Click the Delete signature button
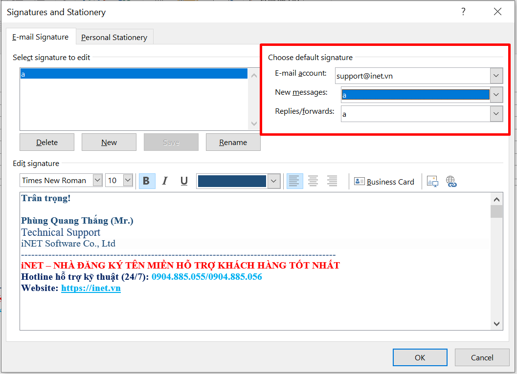Viewport: 517px width, 374px height. pos(47,142)
